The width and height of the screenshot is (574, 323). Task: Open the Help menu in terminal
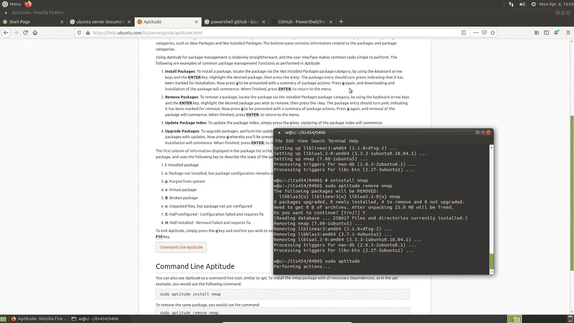pos(354,141)
